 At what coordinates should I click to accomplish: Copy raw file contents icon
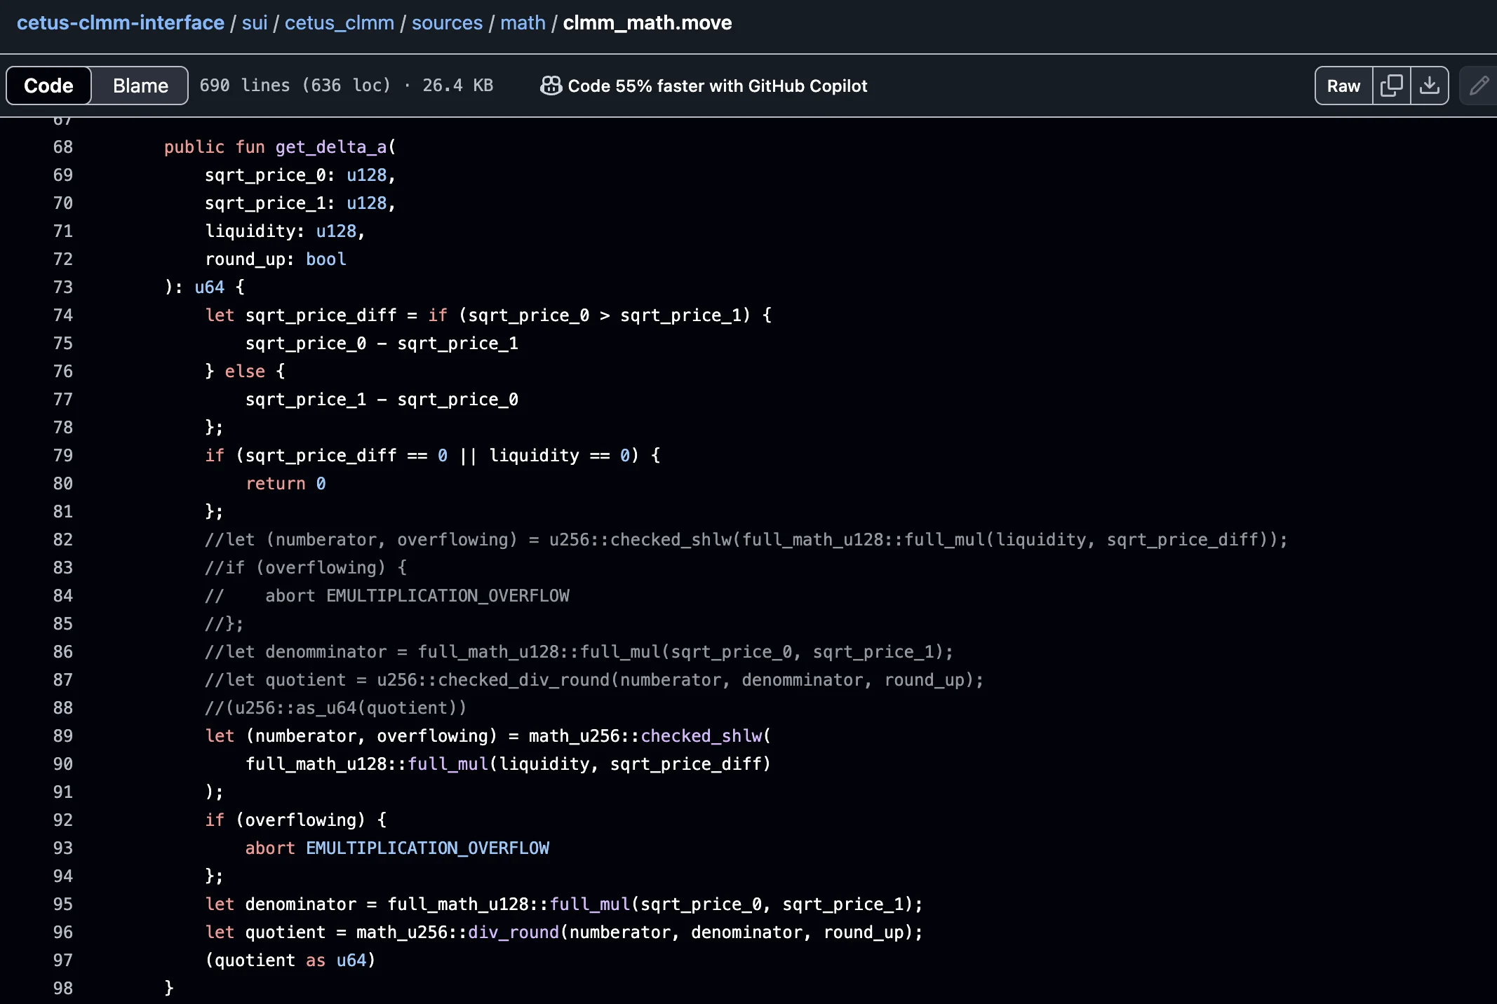coord(1391,86)
